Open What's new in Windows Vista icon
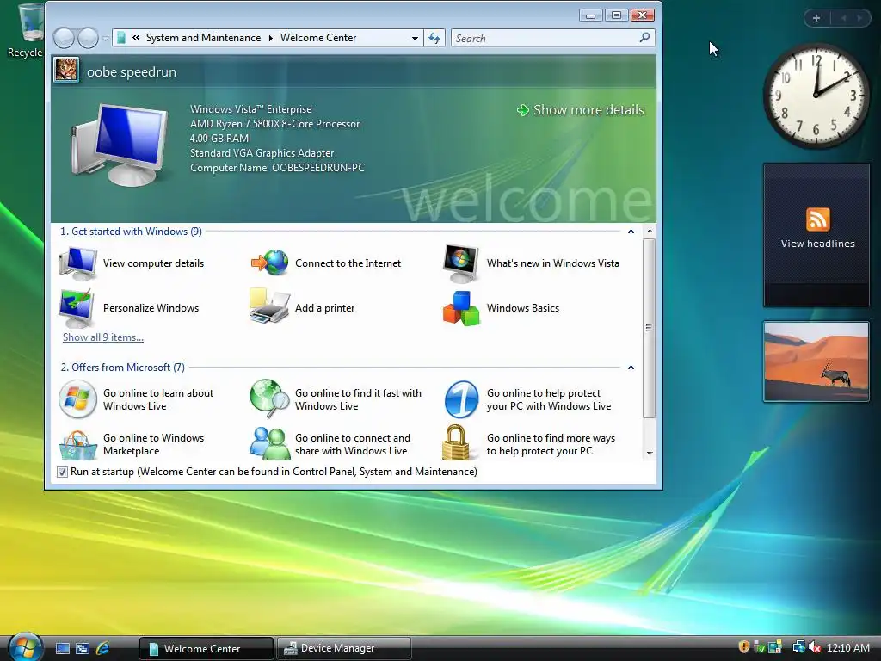881x661 pixels. click(x=461, y=263)
